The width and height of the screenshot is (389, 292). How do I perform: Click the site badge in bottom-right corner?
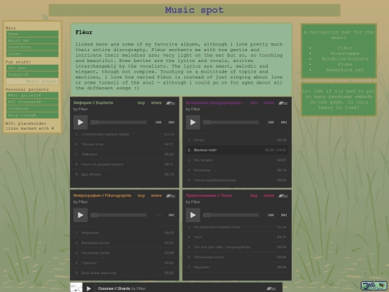click(x=374, y=286)
